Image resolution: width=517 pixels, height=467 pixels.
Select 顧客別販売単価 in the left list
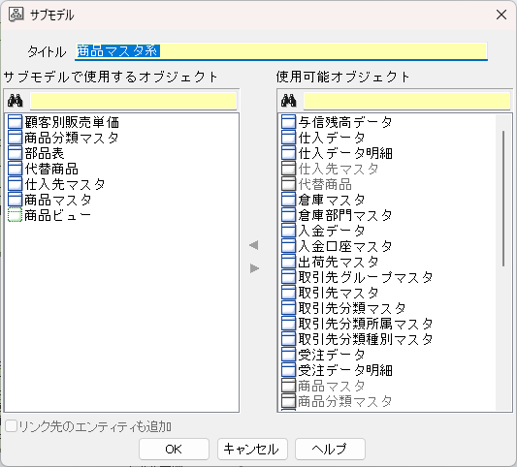click(72, 122)
